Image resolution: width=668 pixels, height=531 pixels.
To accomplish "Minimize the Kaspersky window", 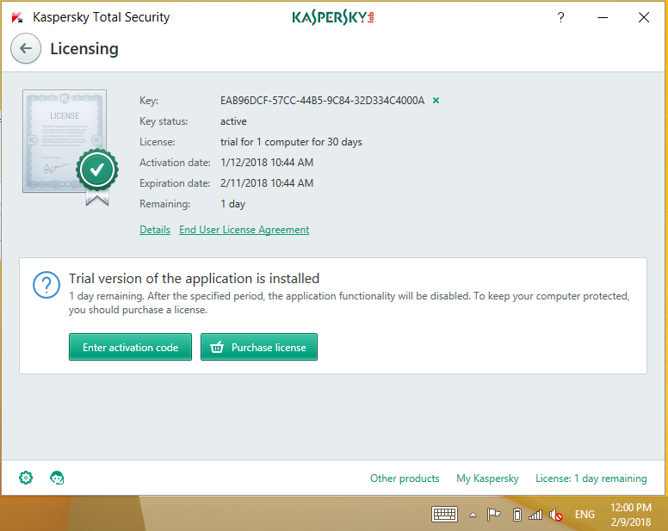I will coord(603,17).
